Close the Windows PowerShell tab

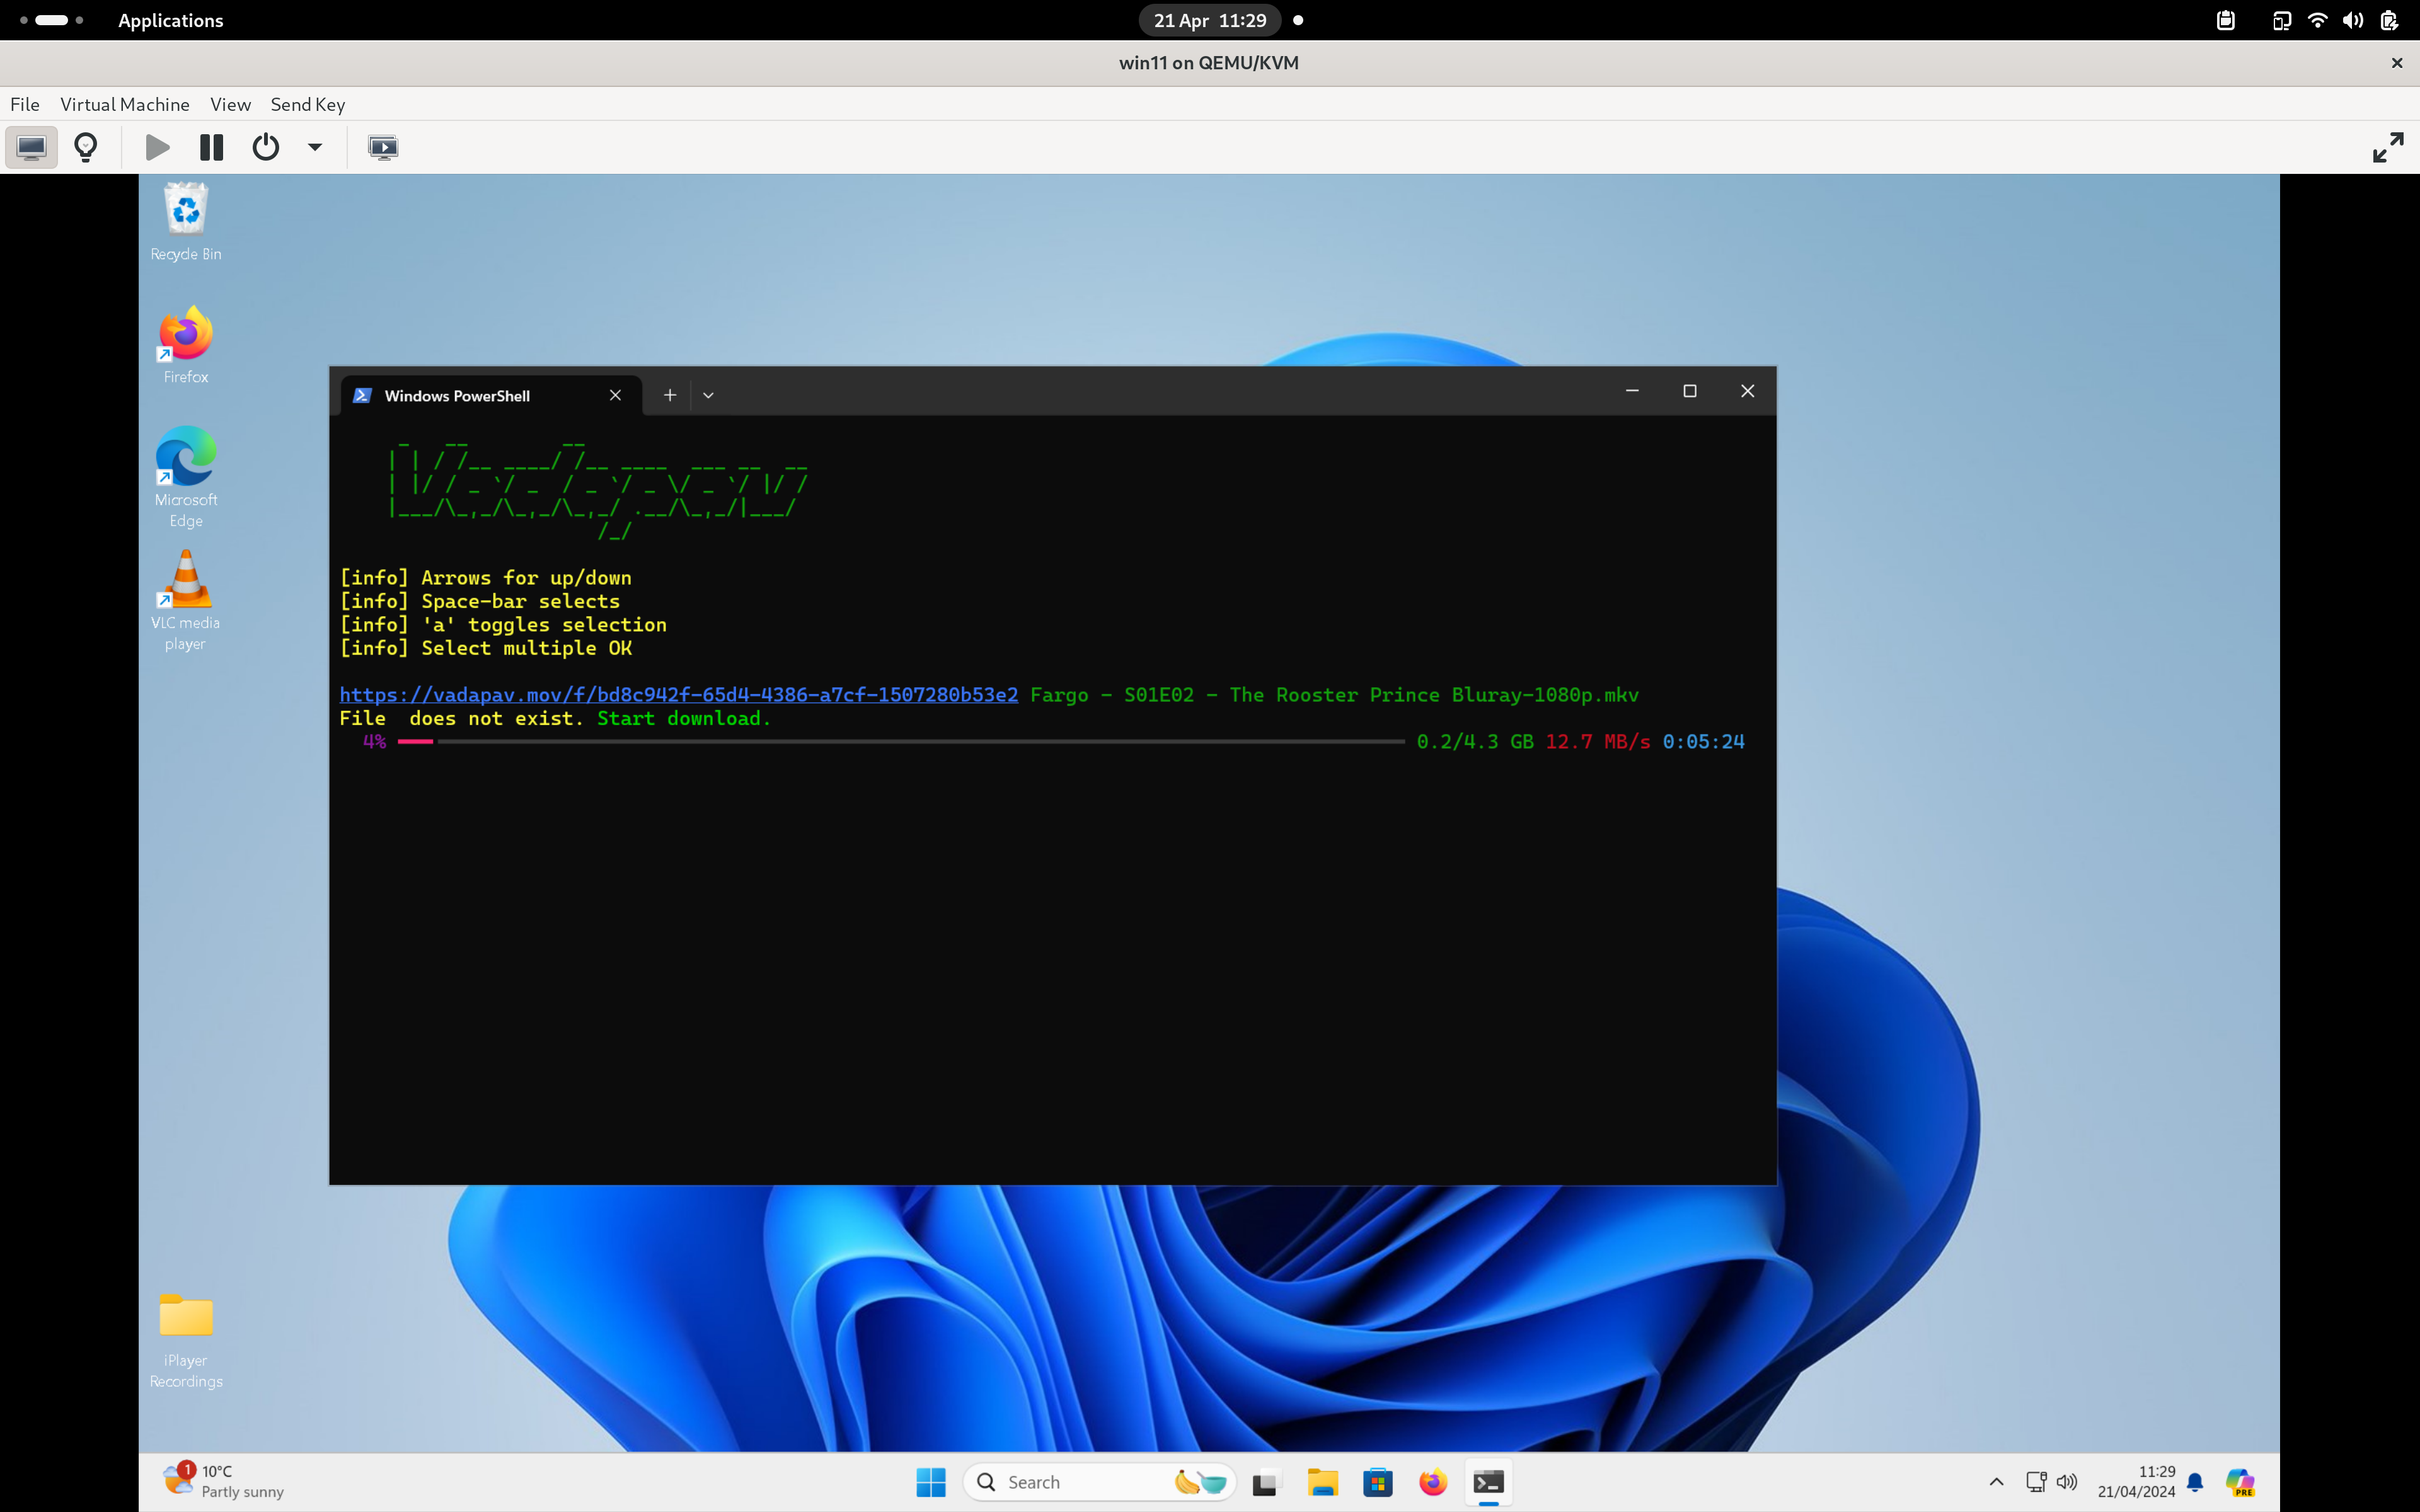point(615,395)
